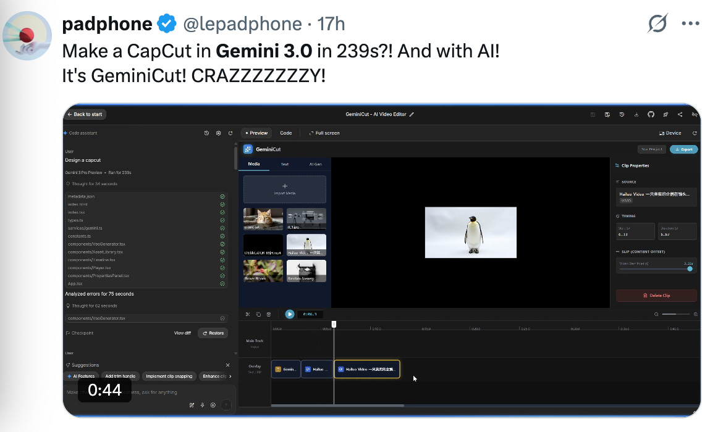Click the timeline zoom out icon

656,314
